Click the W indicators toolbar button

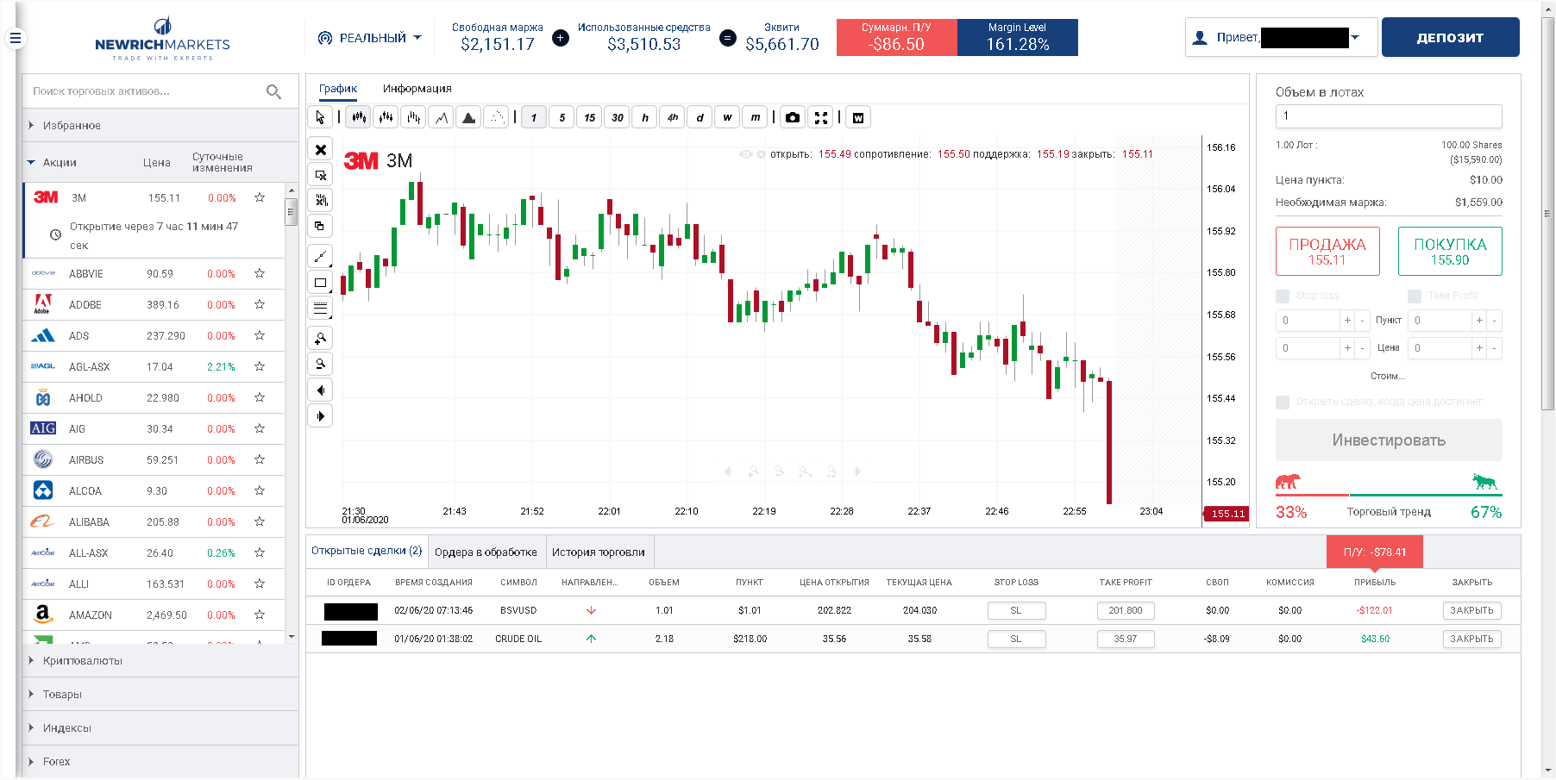[858, 117]
